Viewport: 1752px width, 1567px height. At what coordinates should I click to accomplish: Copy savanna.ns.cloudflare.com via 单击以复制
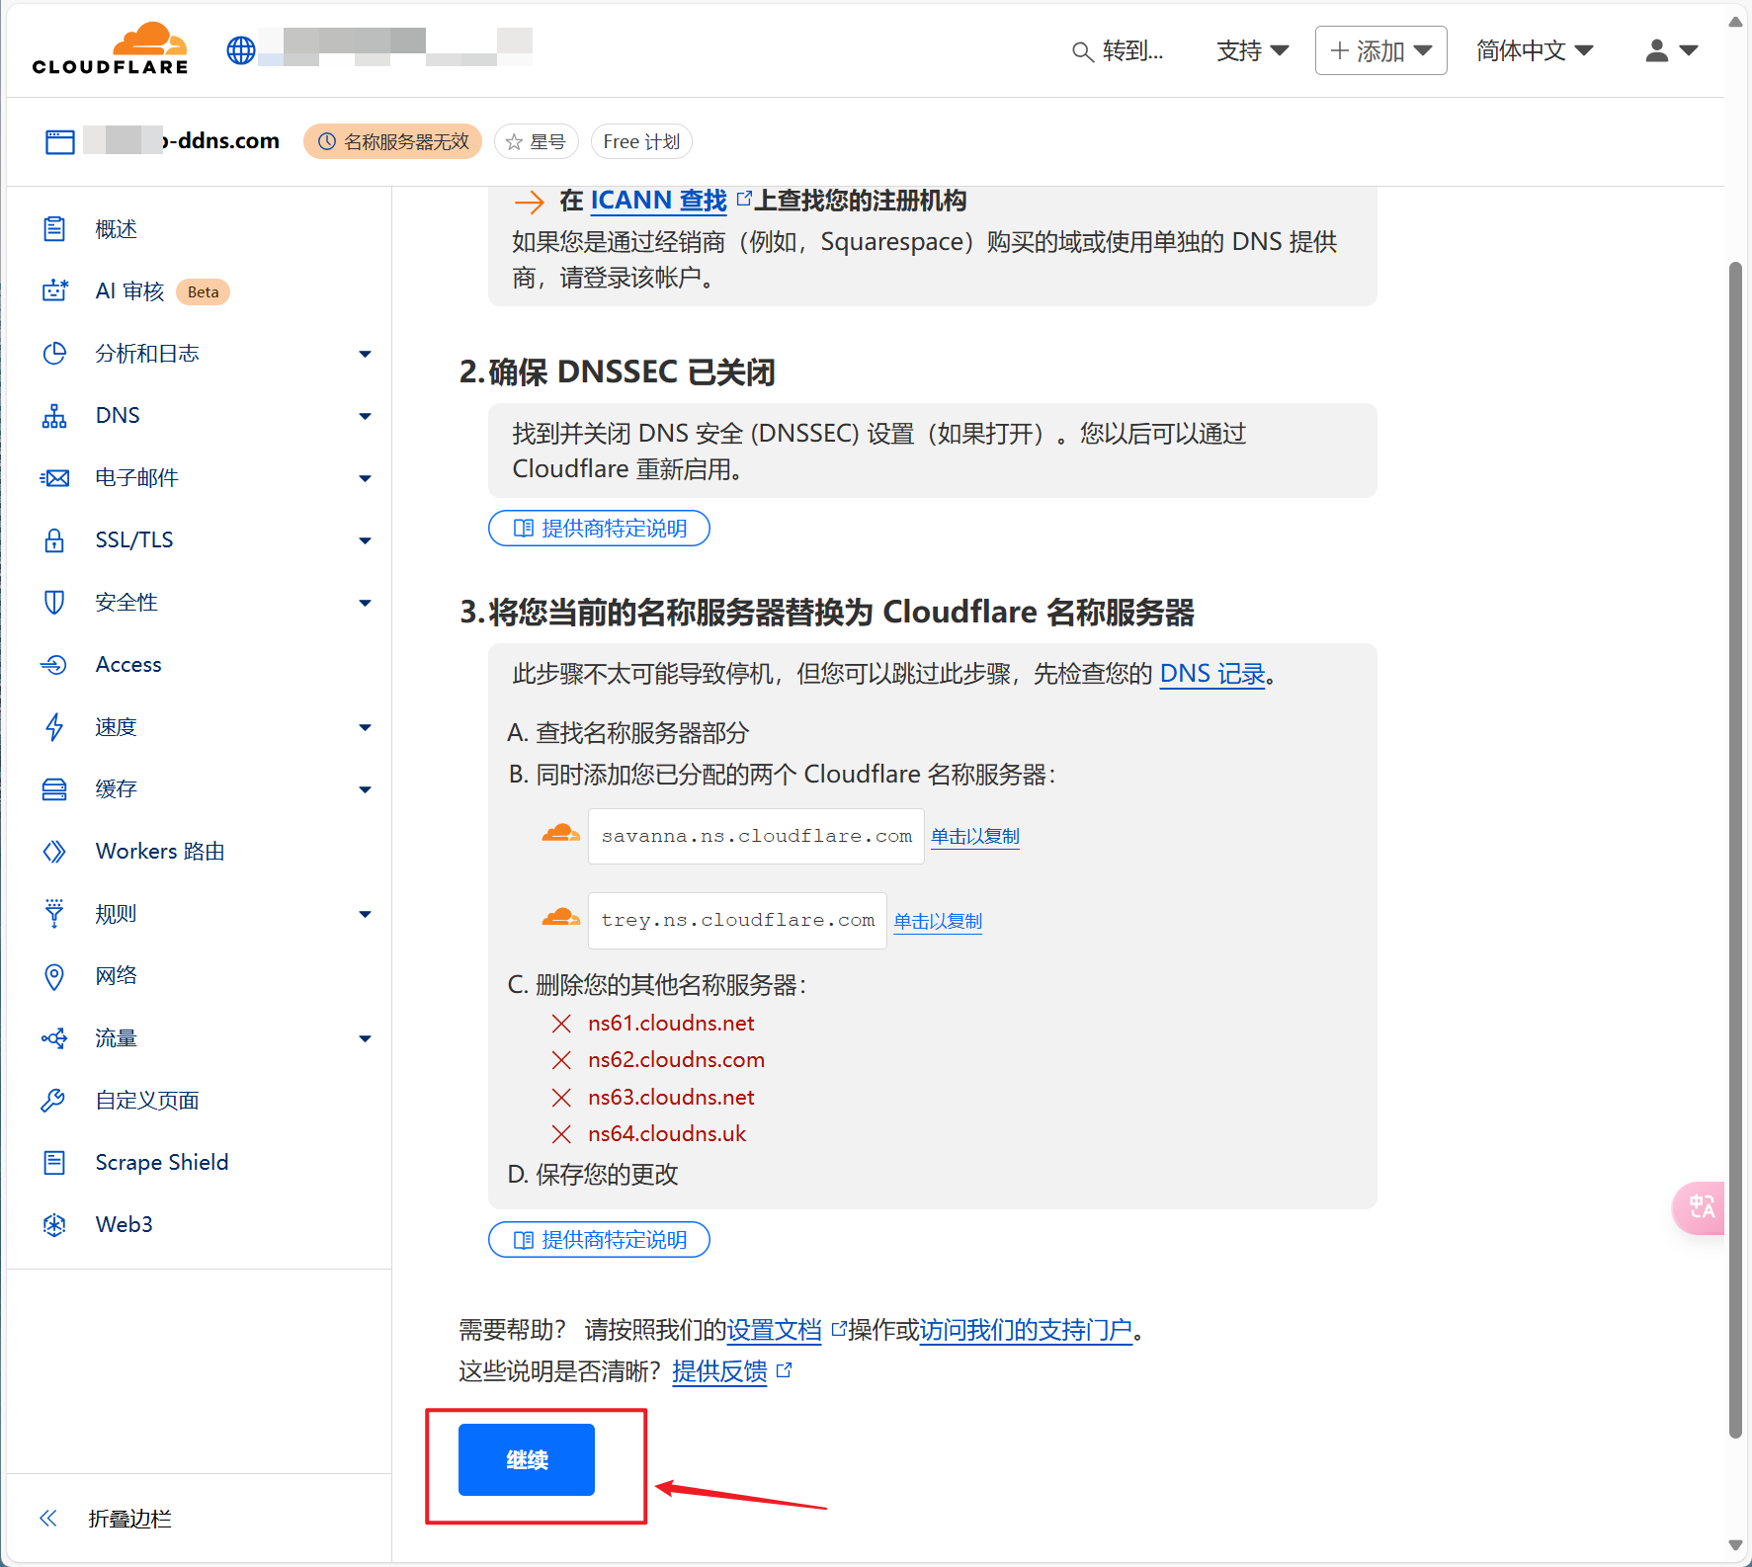tap(974, 837)
